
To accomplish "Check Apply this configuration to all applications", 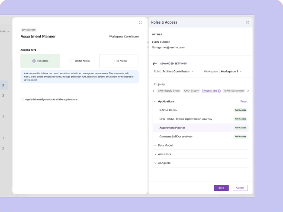I will tap(22, 100).
